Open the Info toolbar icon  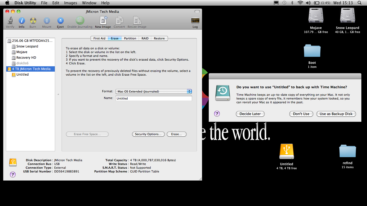click(x=21, y=23)
